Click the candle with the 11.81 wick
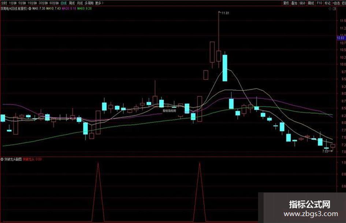346x223 pixels. point(219,56)
